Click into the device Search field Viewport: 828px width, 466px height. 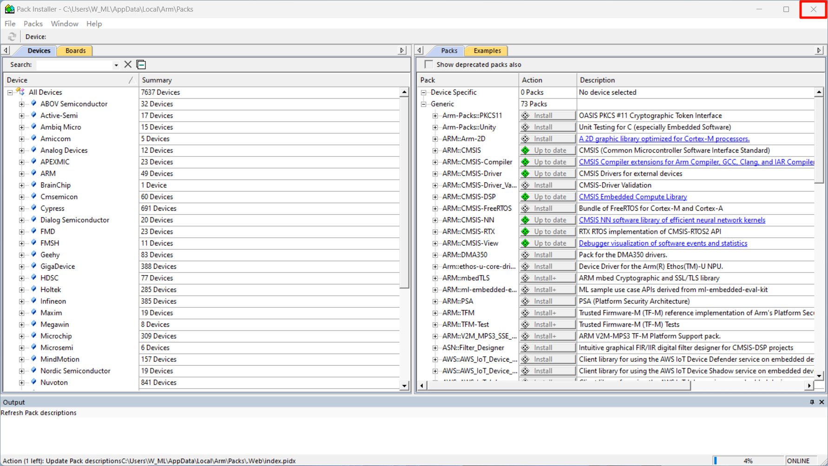point(74,65)
